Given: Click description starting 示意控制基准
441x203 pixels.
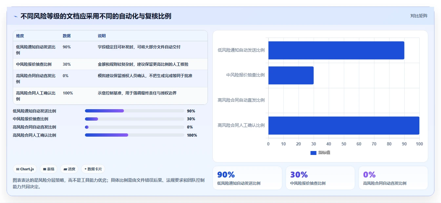Looking at the screenshot, I should click(x=137, y=93).
